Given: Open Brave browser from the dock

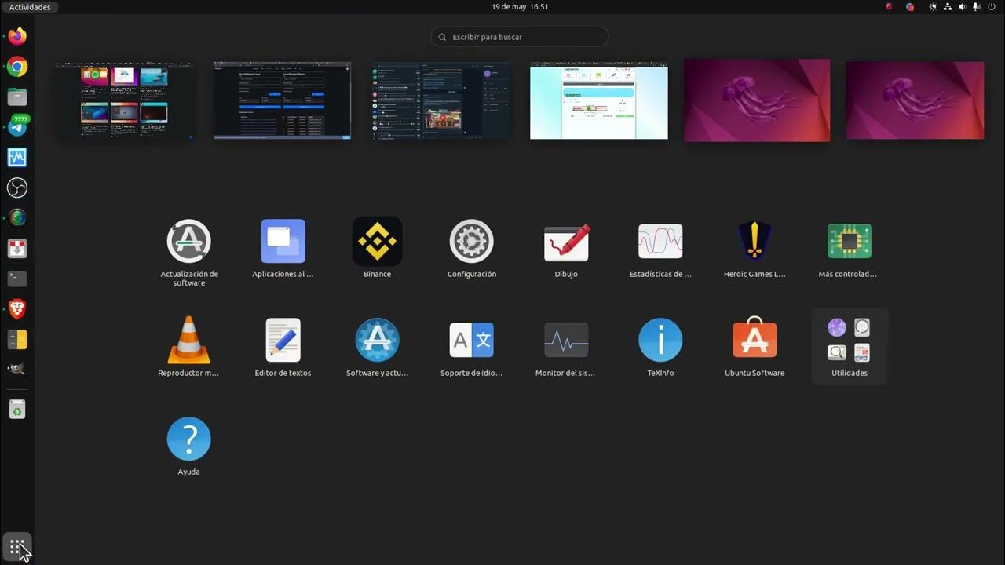Looking at the screenshot, I should click(17, 309).
